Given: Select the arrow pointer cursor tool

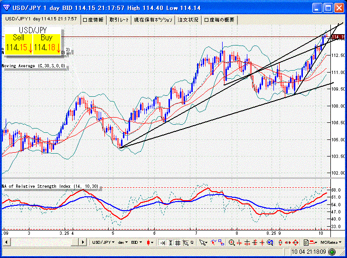Looking at the screenshot, I should (203, 242).
